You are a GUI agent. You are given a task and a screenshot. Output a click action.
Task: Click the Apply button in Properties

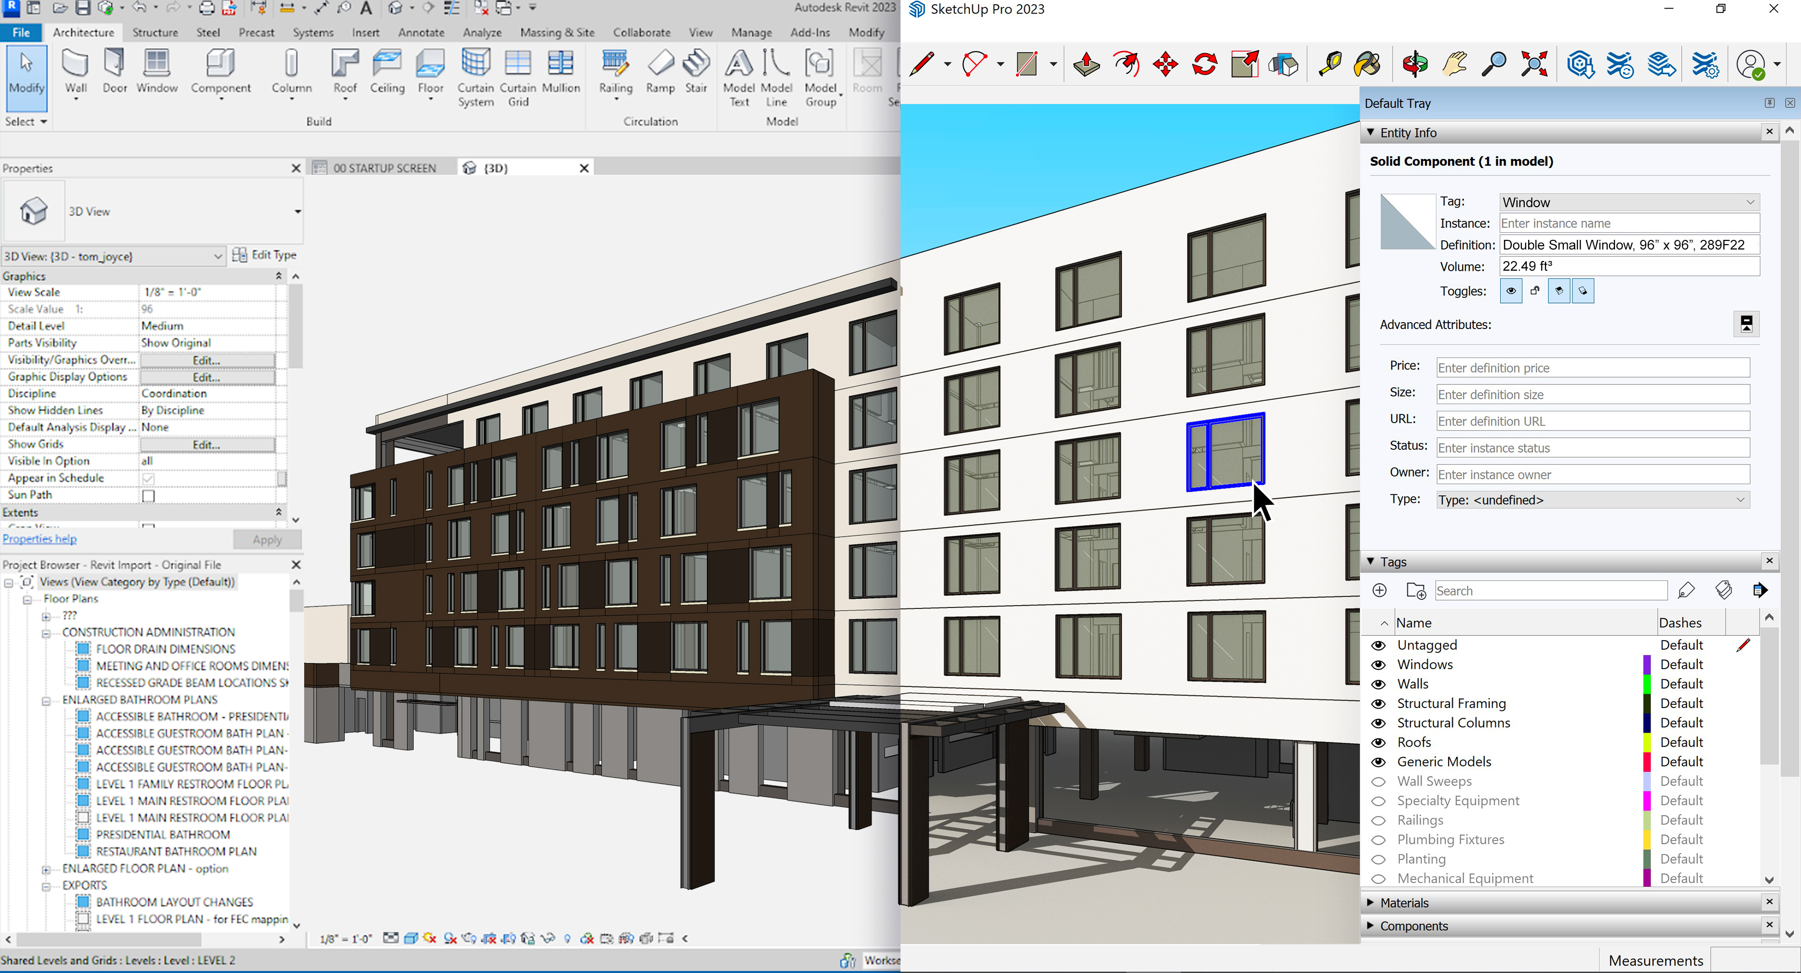click(x=267, y=540)
